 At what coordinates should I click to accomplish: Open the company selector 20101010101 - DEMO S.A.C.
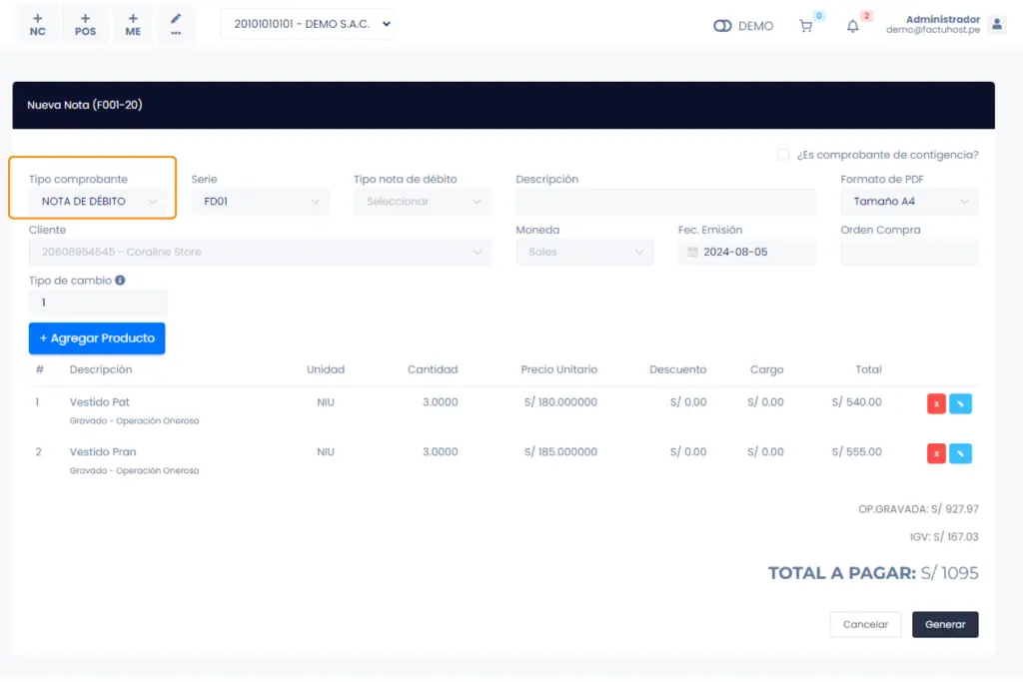308,24
